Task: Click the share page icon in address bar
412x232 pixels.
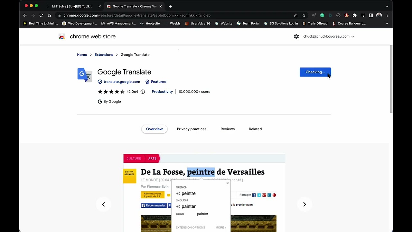Action: coord(295,15)
